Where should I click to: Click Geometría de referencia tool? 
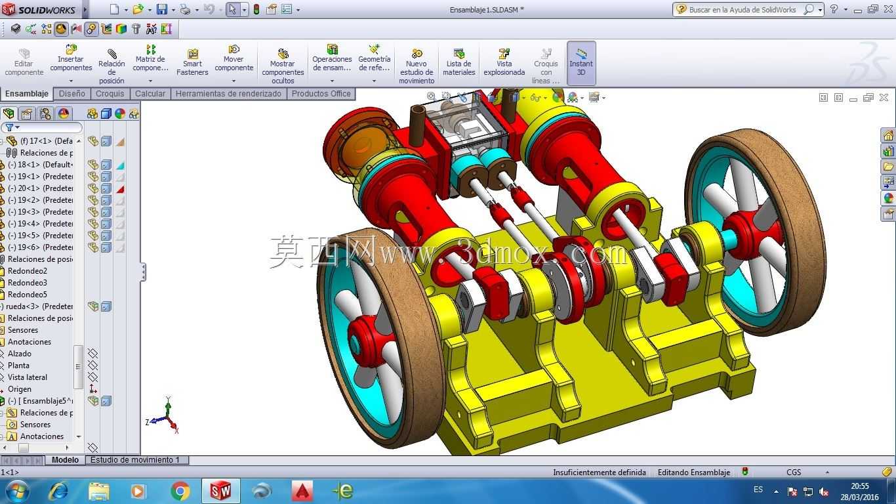(375, 59)
